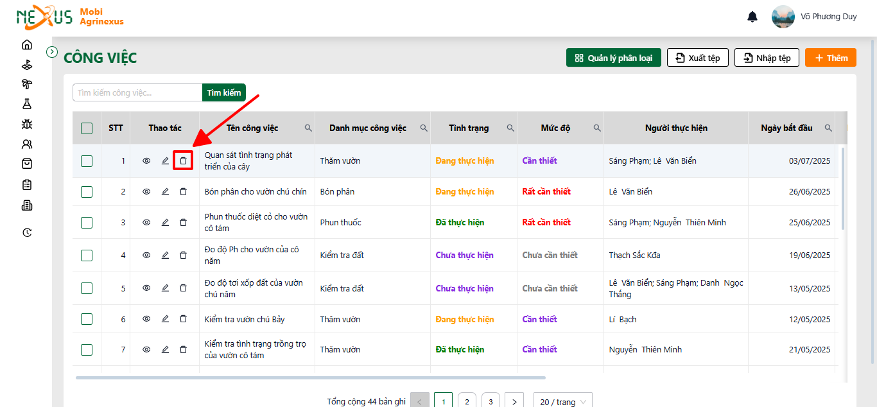
Task: Open filter for "Mức độ" column
Action: coord(597,128)
